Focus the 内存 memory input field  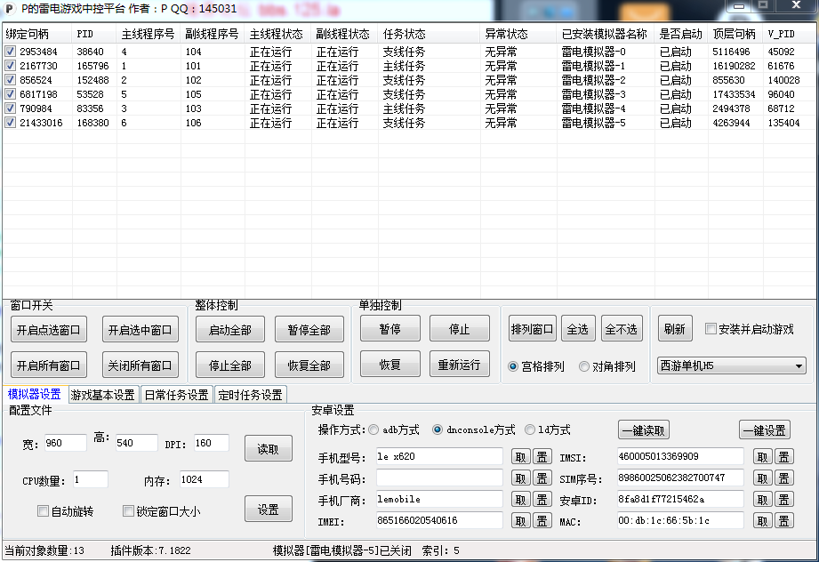pyautogui.click(x=205, y=479)
